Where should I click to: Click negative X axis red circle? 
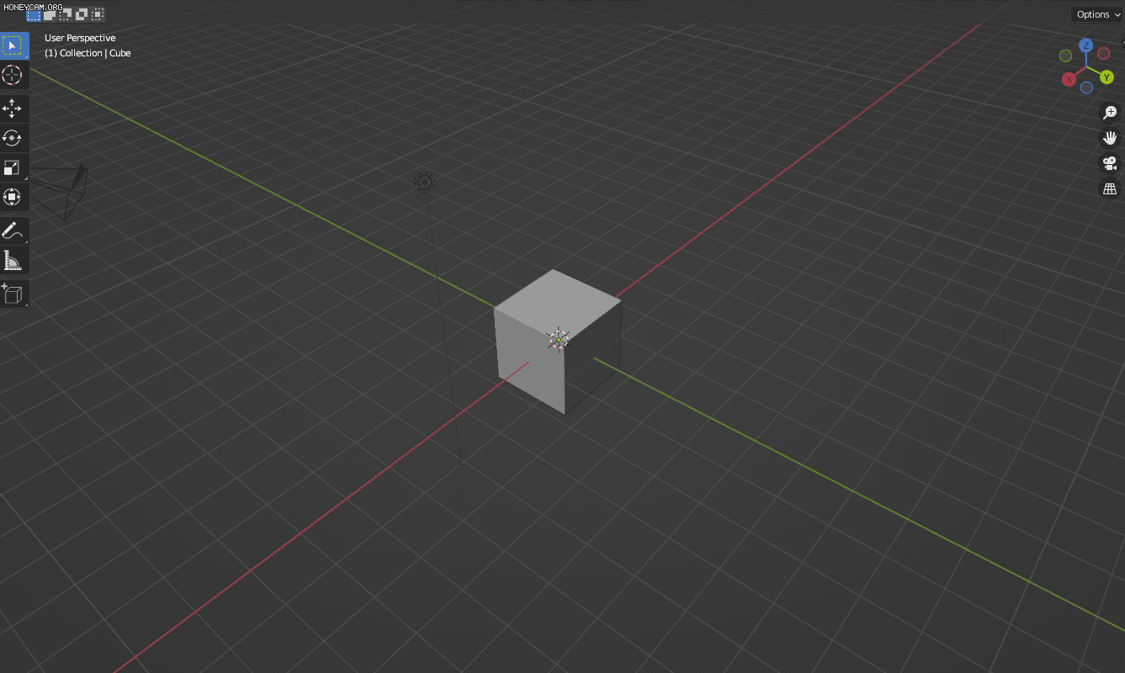(x=1104, y=54)
